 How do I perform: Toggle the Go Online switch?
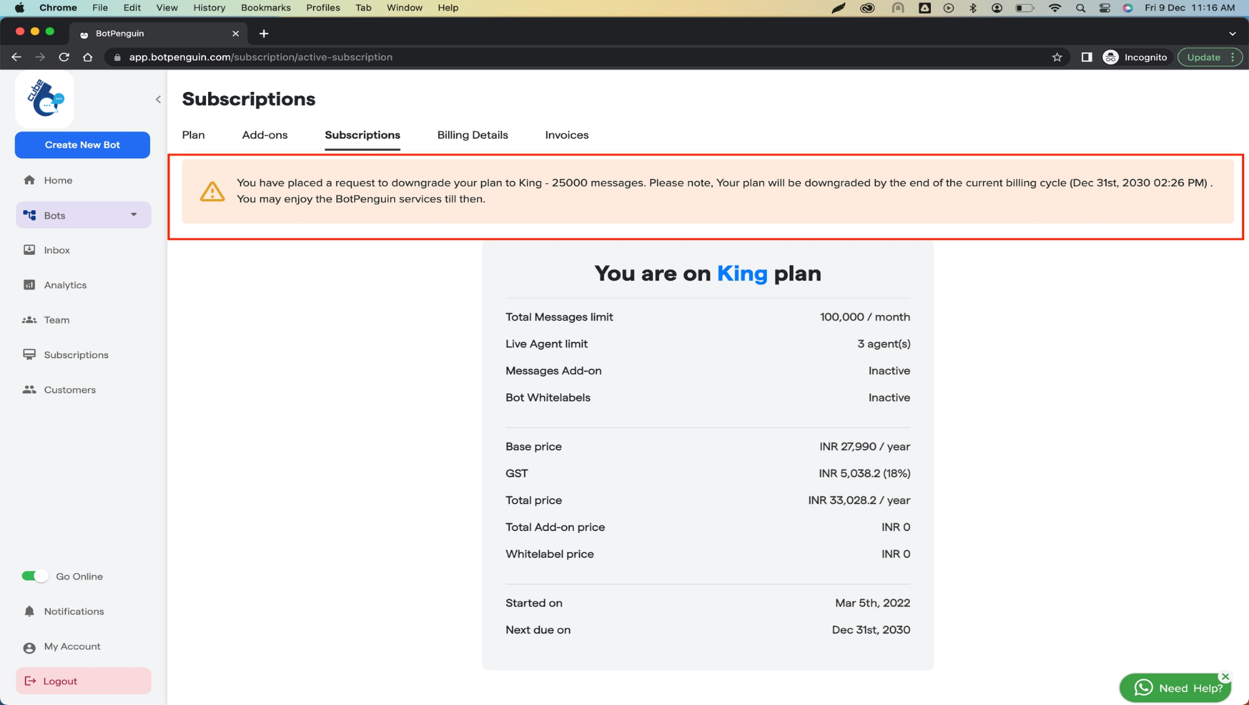point(35,576)
